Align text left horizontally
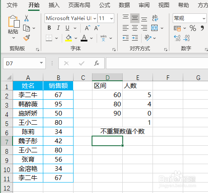The image size is (208, 193). (126, 28)
